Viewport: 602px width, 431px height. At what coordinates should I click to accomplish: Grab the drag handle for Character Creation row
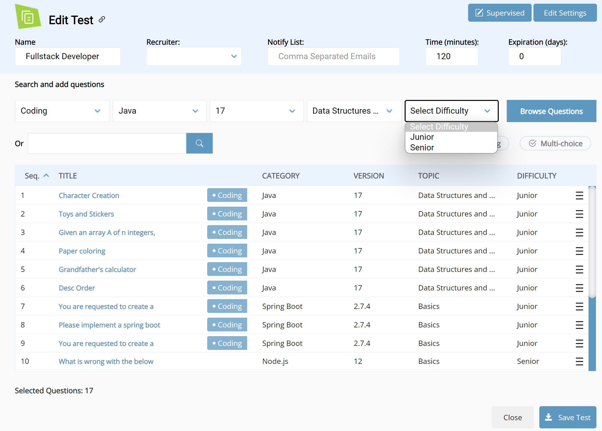tap(579, 195)
